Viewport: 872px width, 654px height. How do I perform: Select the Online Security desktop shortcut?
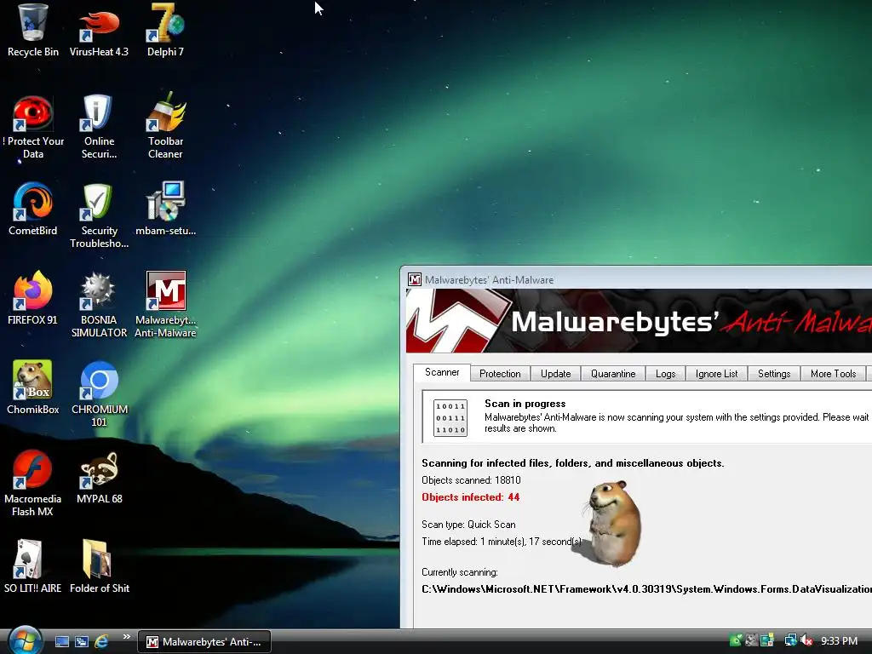point(99,127)
